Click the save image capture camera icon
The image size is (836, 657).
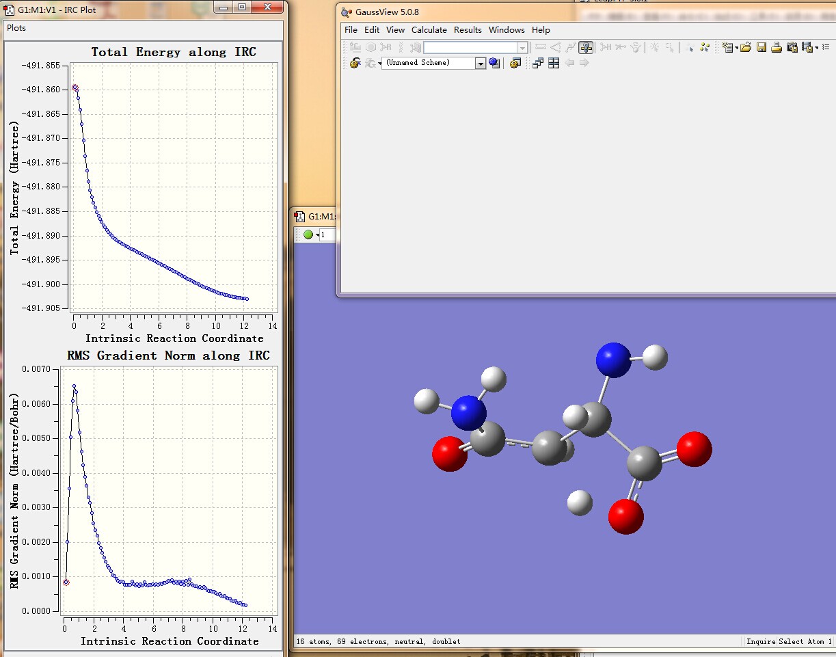[x=792, y=47]
